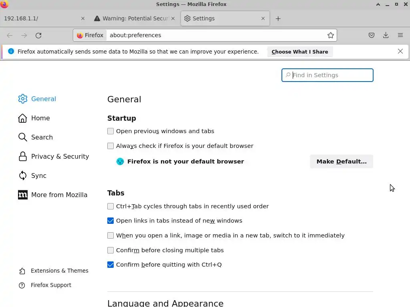Click the reload page icon
410x307 pixels.
coord(38,35)
